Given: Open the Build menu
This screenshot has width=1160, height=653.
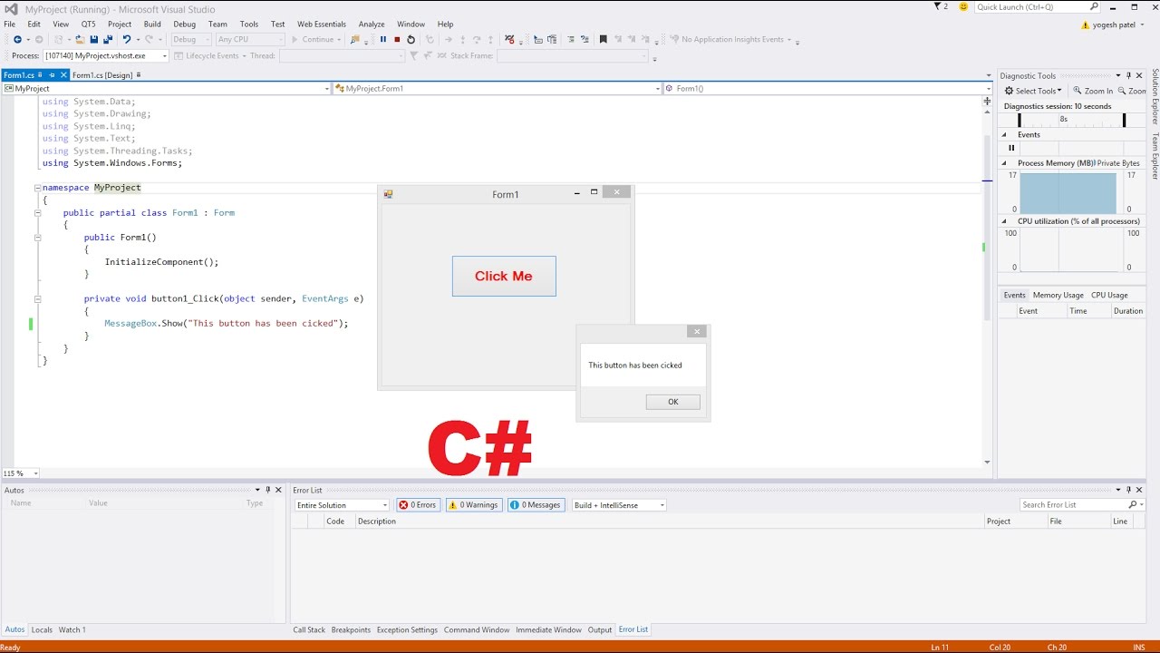Looking at the screenshot, I should pos(152,24).
